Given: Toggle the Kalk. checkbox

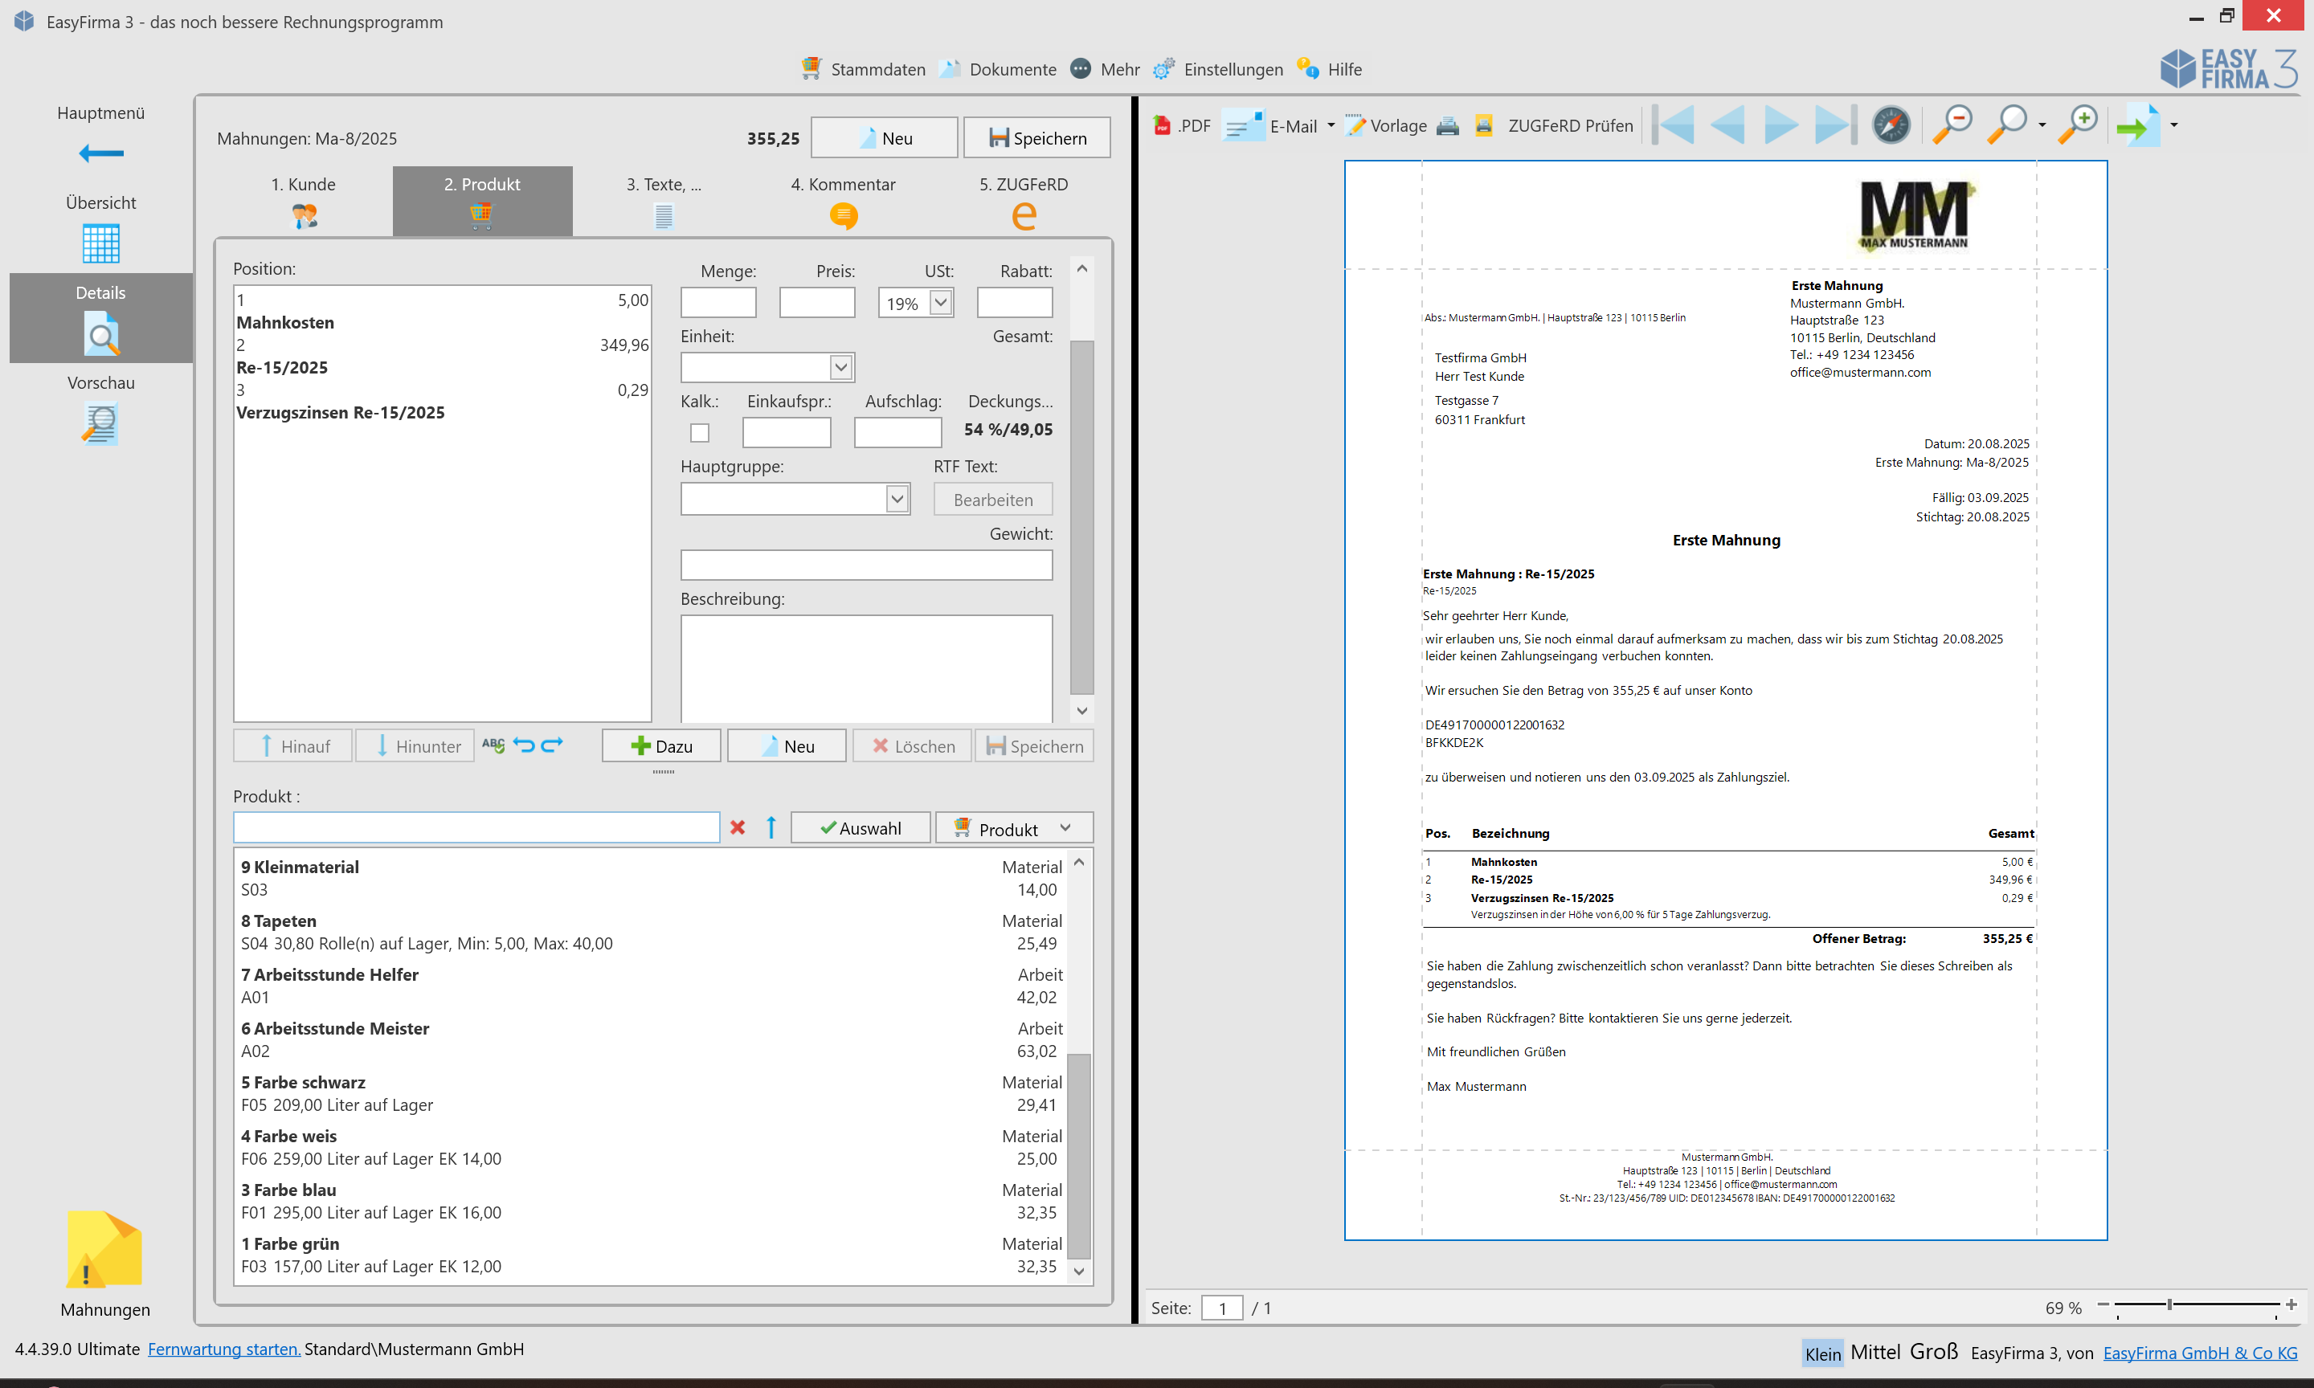Looking at the screenshot, I should click(700, 432).
